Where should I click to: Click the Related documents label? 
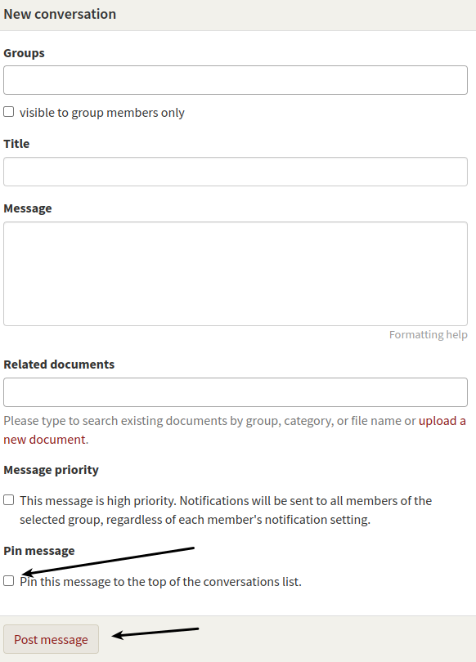(x=59, y=365)
